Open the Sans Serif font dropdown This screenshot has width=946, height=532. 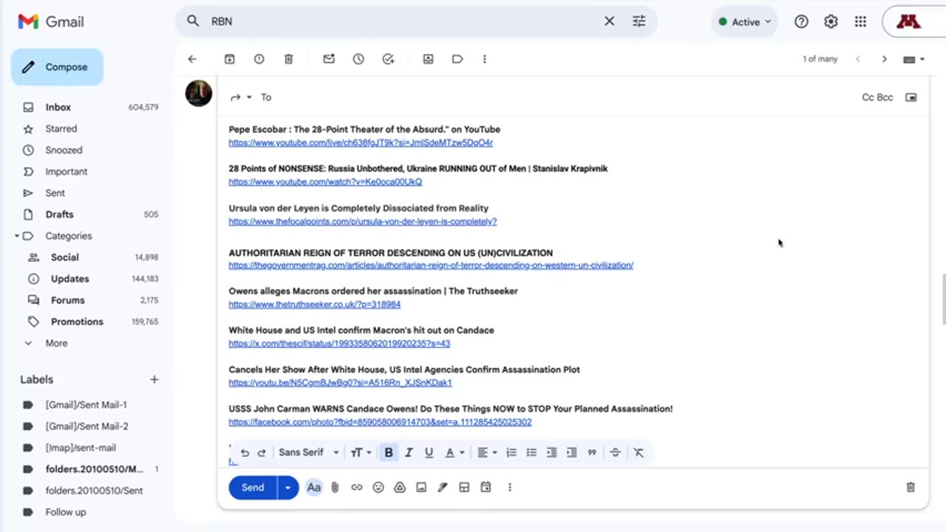(309, 453)
